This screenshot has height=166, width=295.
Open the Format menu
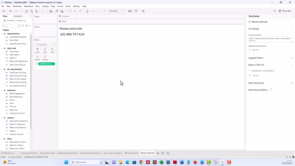pos(60,6)
